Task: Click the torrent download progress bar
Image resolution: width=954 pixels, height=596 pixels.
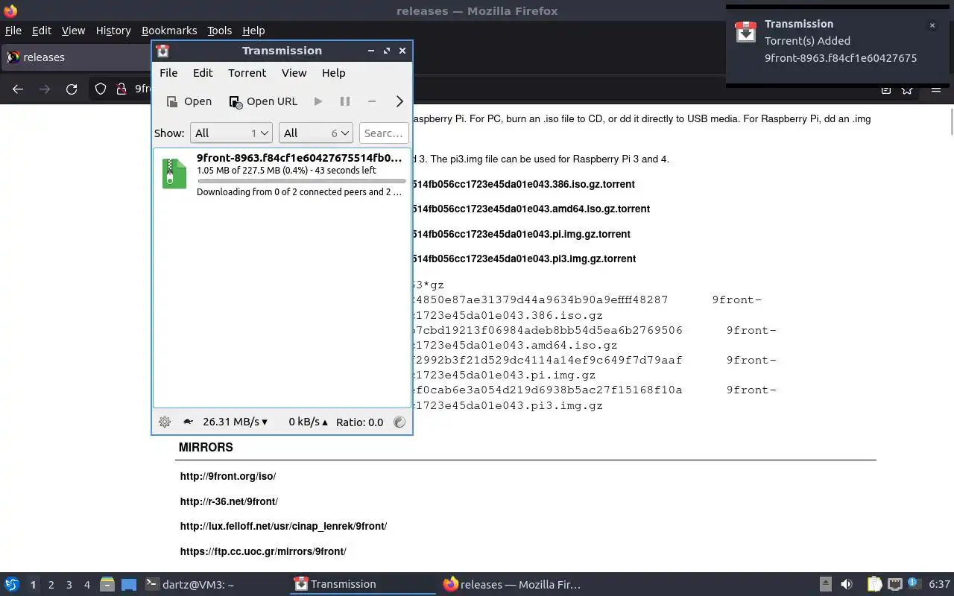Action: (x=301, y=181)
